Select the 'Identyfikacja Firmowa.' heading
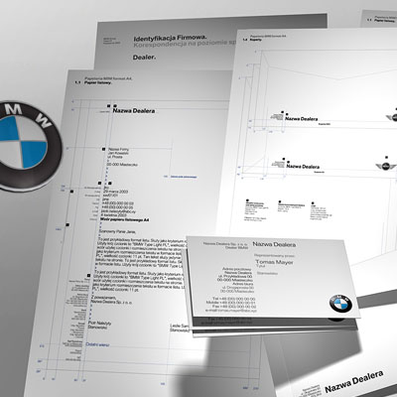 pos(170,38)
